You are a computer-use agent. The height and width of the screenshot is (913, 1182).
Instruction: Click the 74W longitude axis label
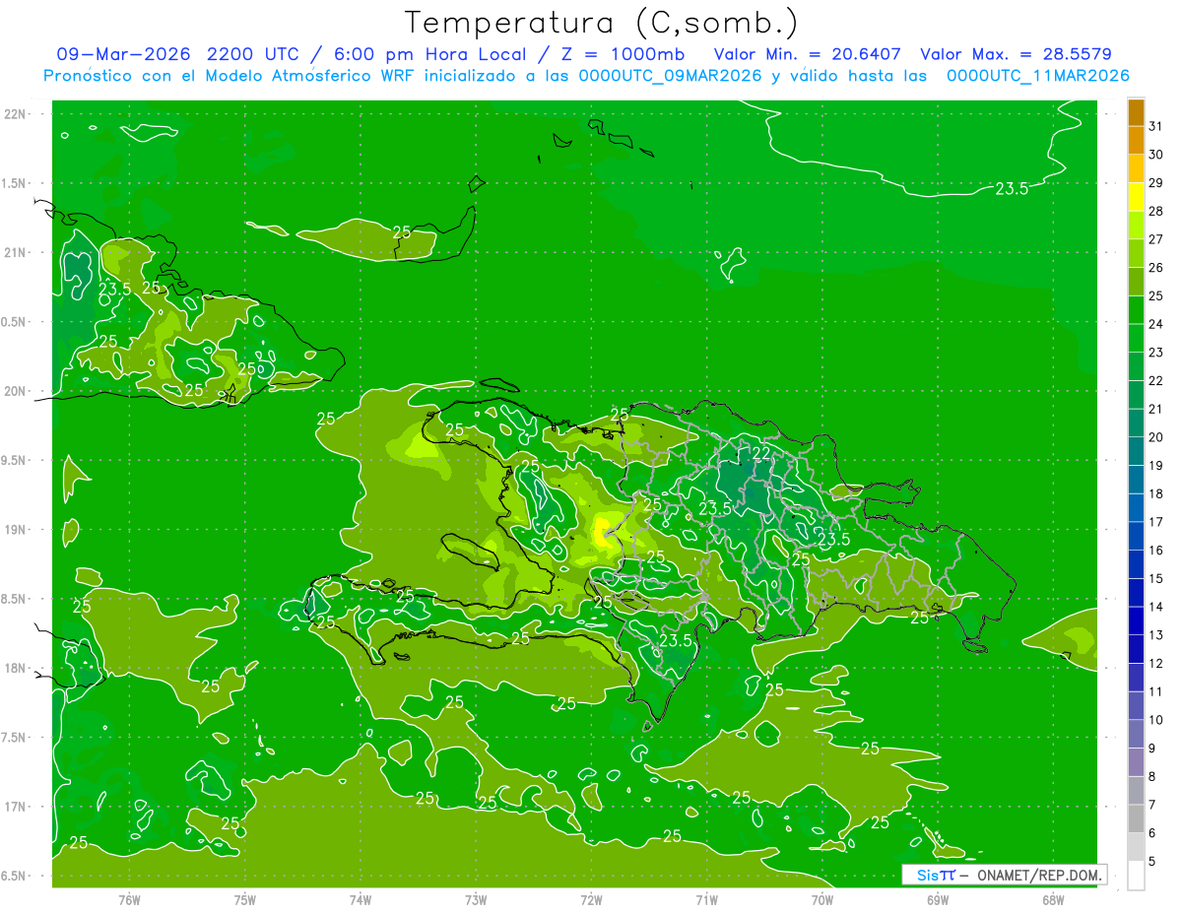click(361, 900)
